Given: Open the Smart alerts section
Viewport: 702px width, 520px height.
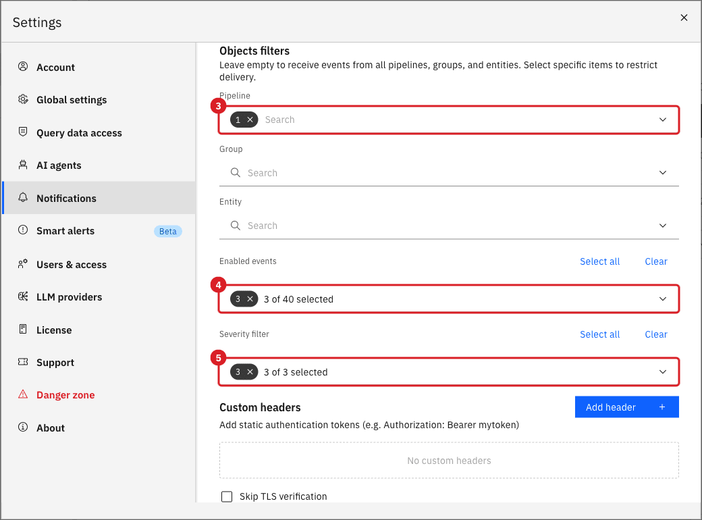Looking at the screenshot, I should tap(99, 231).
